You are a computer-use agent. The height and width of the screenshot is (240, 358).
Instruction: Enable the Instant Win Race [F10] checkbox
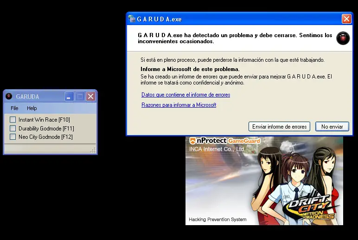point(13,120)
